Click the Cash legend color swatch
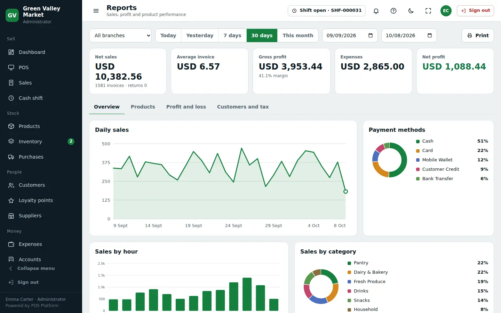501x313 pixels. pyautogui.click(x=418, y=142)
